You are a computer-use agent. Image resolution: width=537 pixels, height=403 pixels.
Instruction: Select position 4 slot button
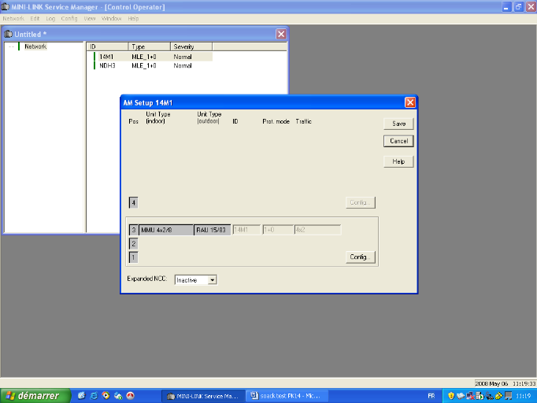coord(134,203)
